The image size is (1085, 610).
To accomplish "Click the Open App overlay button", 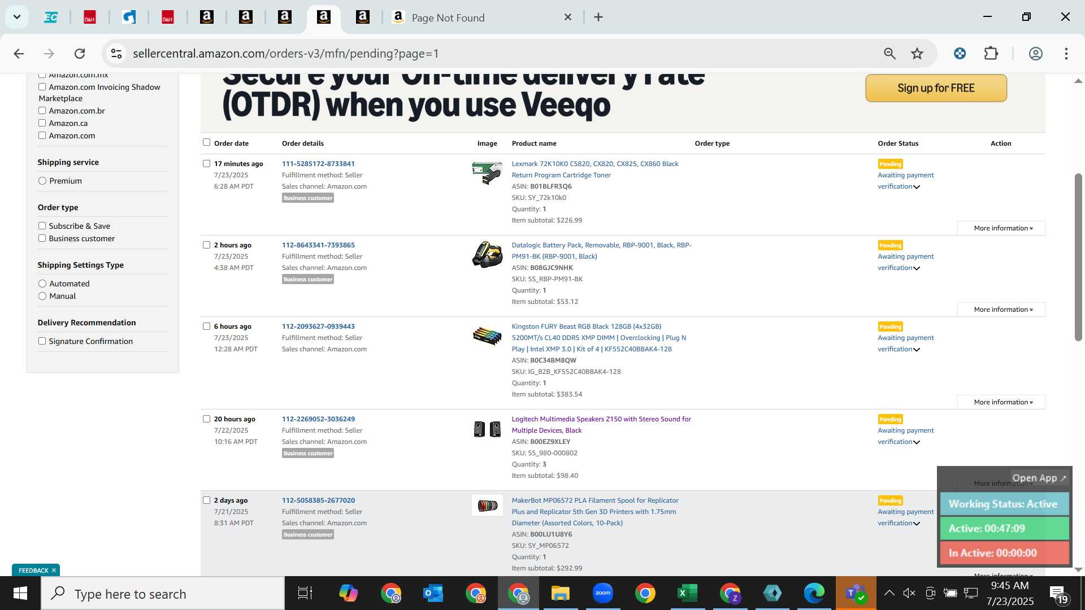I will [x=1039, y=478].
